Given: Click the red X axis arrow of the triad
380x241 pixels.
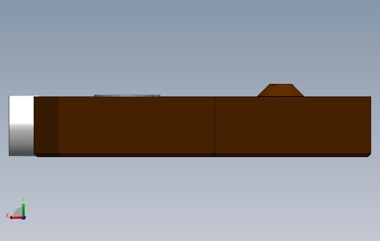Looking at the screenshot, I should (16, 218).
